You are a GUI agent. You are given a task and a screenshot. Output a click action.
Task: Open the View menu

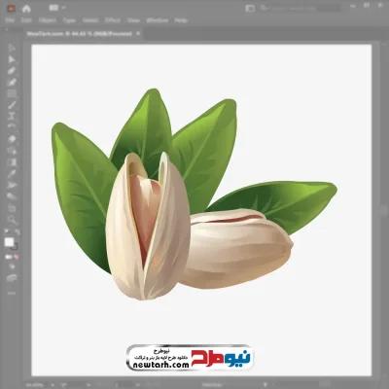(133, 20)
